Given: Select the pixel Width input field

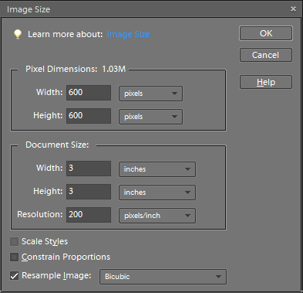Looking at the screenshot, I should (89, 93).
